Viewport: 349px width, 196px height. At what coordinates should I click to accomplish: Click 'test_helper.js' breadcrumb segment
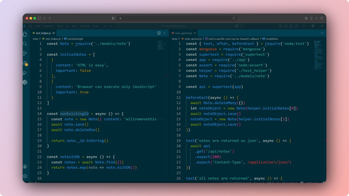(53, 39)
